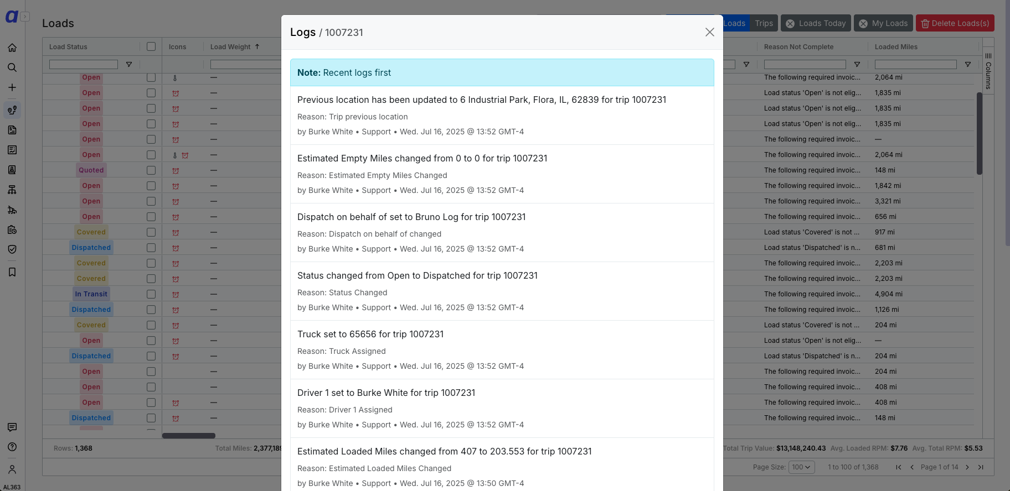Open filter menu for Load Status column
The image size is (1010, 491).
tap(129, 65)
